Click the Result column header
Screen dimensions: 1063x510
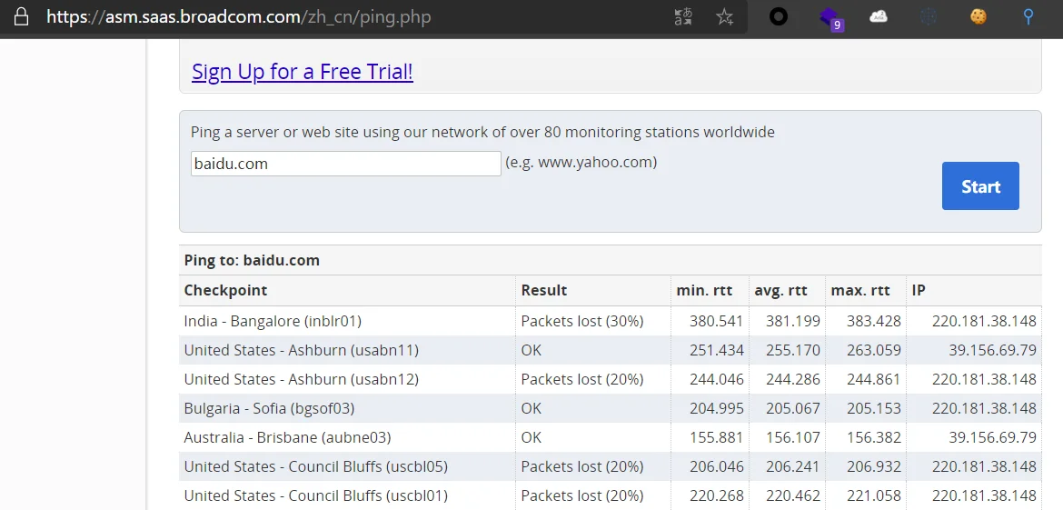[543, 290]
